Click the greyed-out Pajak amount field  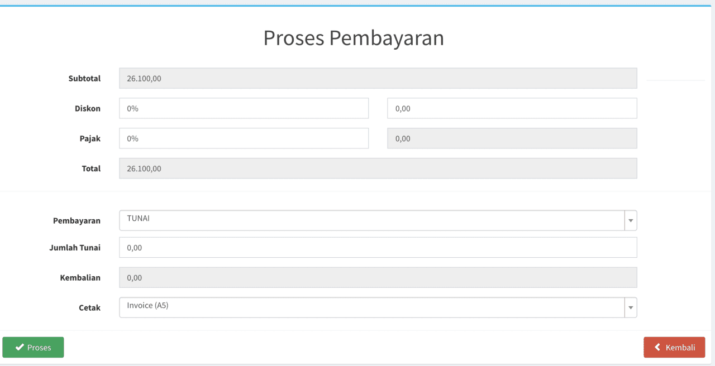click(512, 138)
